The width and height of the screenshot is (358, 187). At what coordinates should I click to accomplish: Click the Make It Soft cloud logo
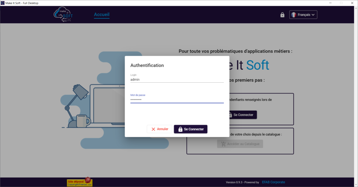tap(63, 15)
